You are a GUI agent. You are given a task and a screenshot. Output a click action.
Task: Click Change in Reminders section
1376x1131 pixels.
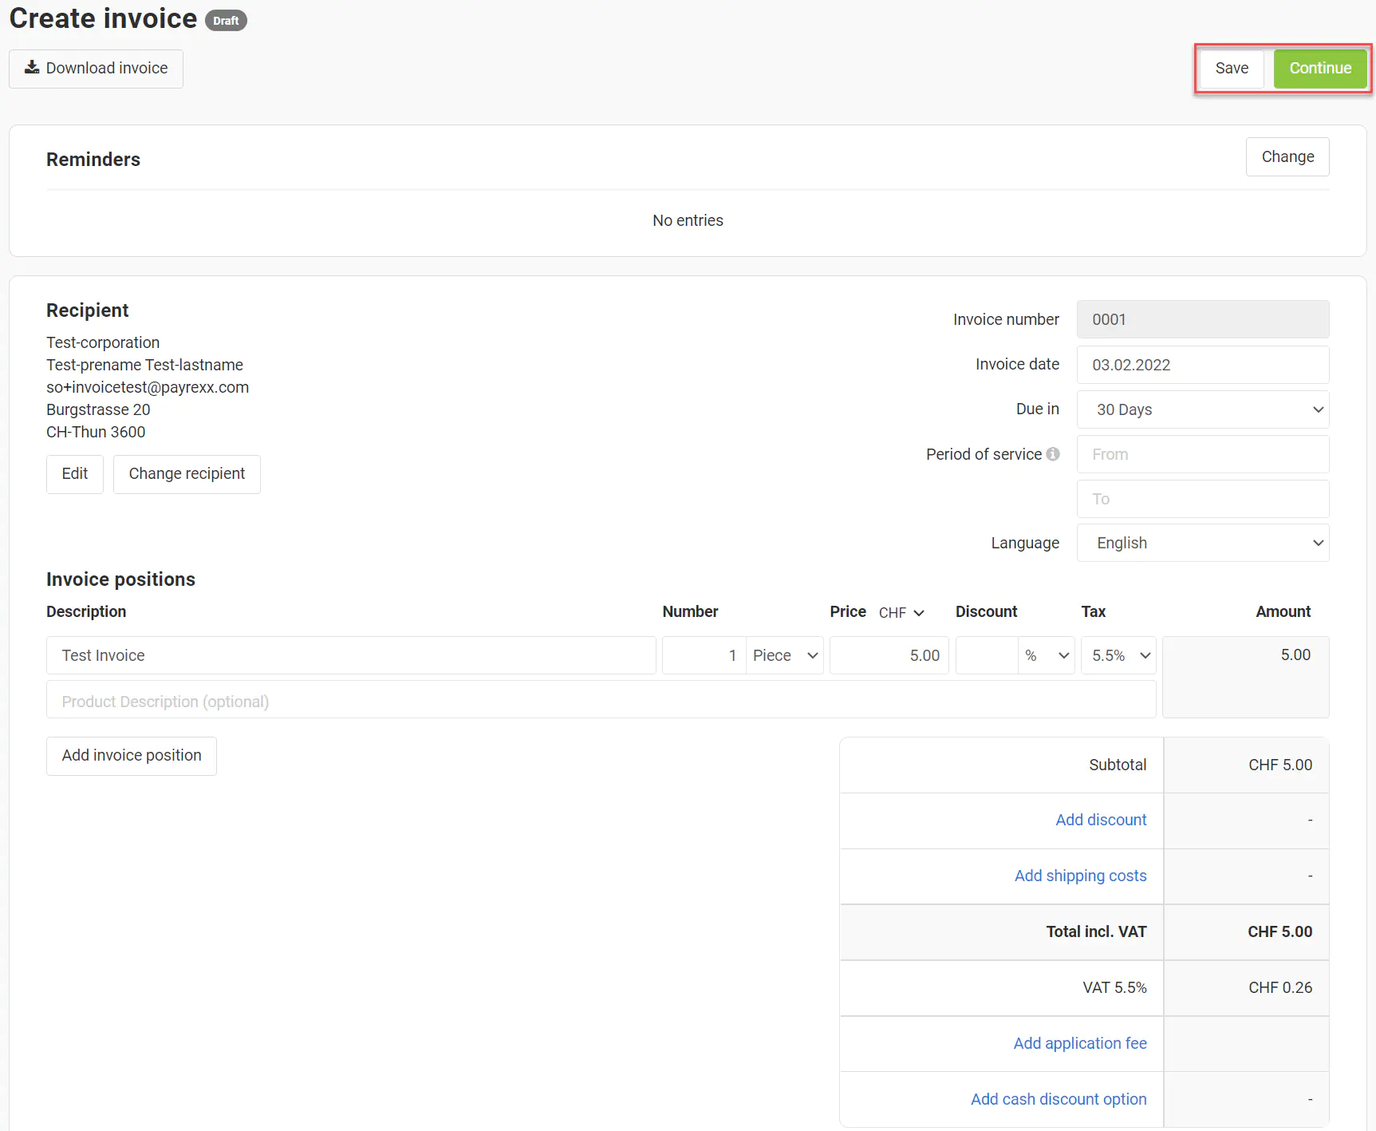[1287, 157]
